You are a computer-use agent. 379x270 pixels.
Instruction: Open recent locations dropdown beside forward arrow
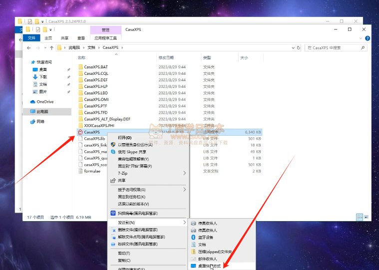[x=45, y=48]
